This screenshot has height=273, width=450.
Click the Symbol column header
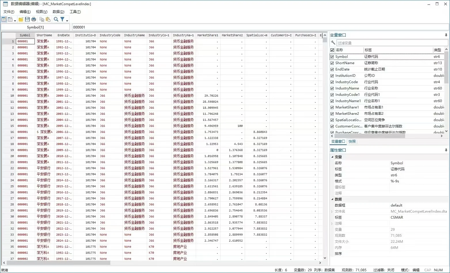pyautogui.click(x=25, y=35)
